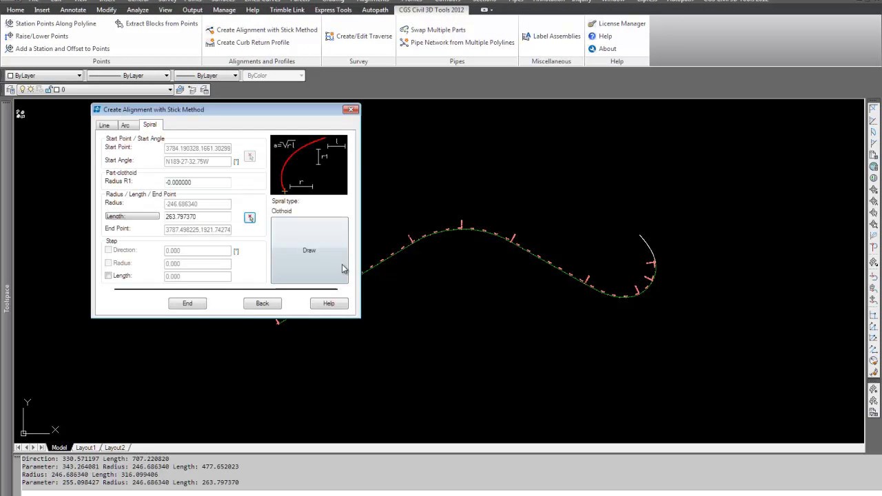This screenshot has height=496, width=882.
Task: Expand the layer 0 dropdown list
Action: (170, 90)
